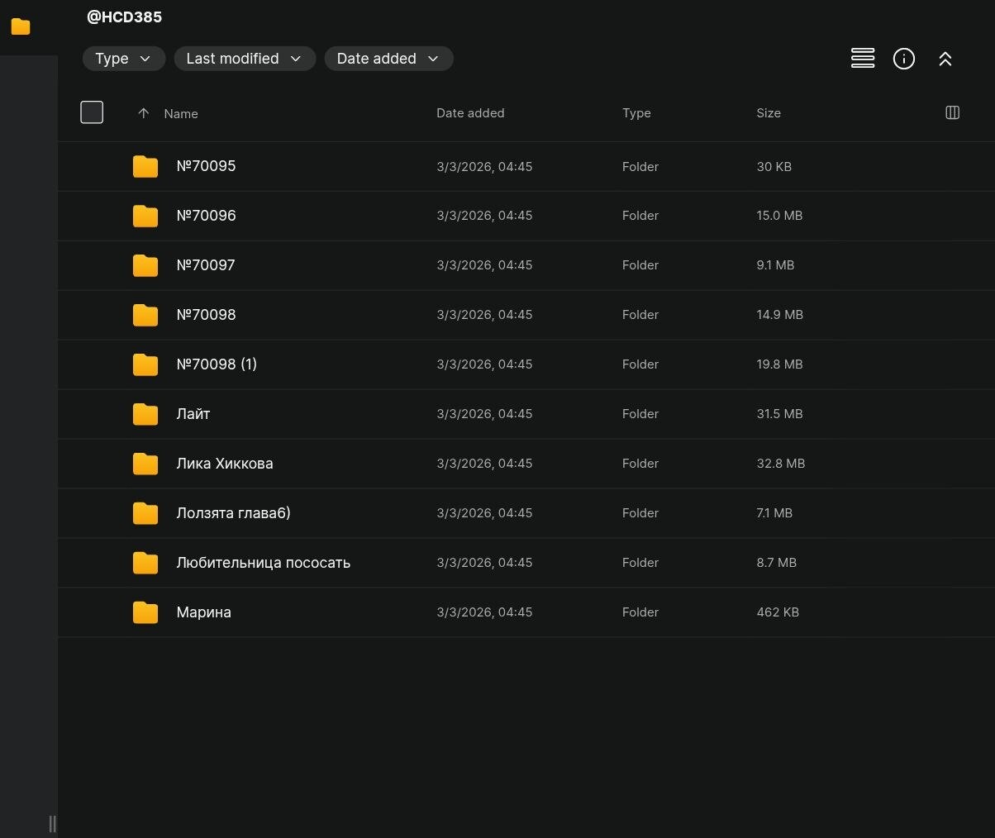Click the @HCD385 title
Viewport: 995px width, 838px height.
coord(124,17)
